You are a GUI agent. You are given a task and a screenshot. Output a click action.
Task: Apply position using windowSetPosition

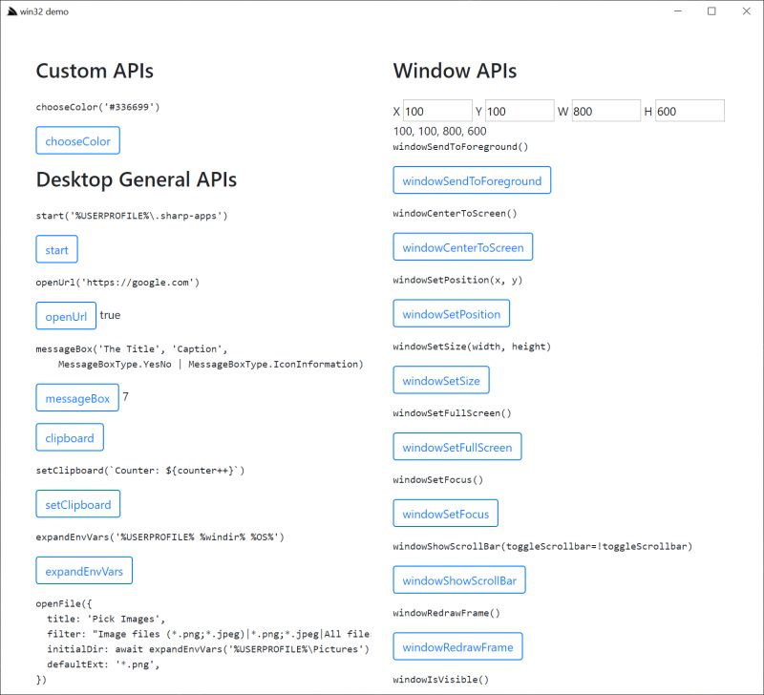[452, 312]
